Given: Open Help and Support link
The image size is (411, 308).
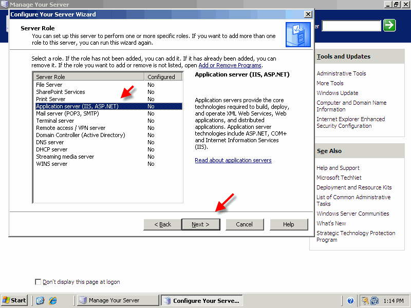Looking at the screenshot, I should click(x=338, y=168).
